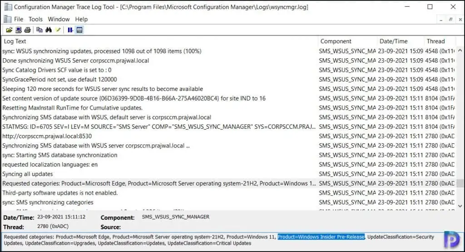Open the Tools menu
This screenshot has width=465, height=252.
click(35, 19)
